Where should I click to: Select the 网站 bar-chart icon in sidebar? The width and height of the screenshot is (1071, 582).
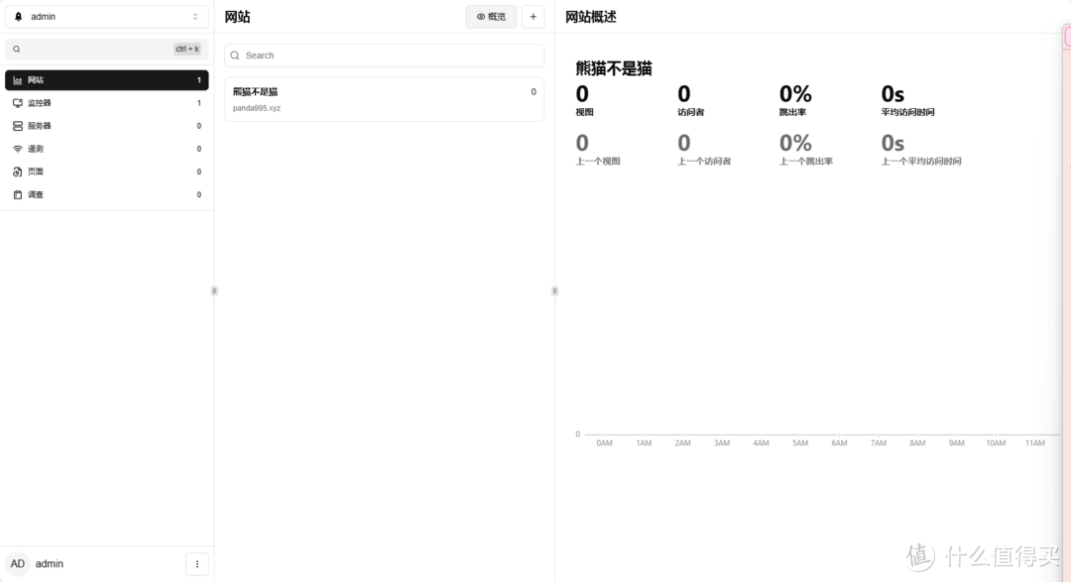(17, 79)
